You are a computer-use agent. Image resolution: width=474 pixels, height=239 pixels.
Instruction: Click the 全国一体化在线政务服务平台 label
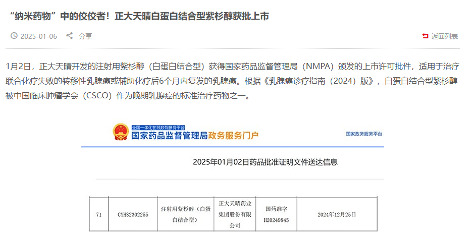(x=158, y=128)
